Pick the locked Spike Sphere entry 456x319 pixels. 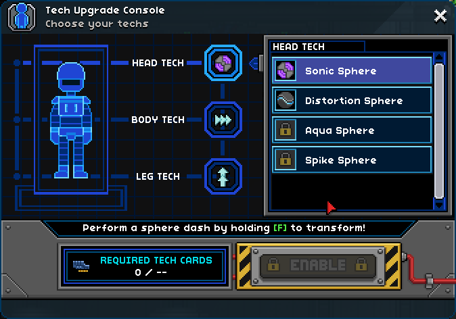pyautogui.click(x=352, y=159)
